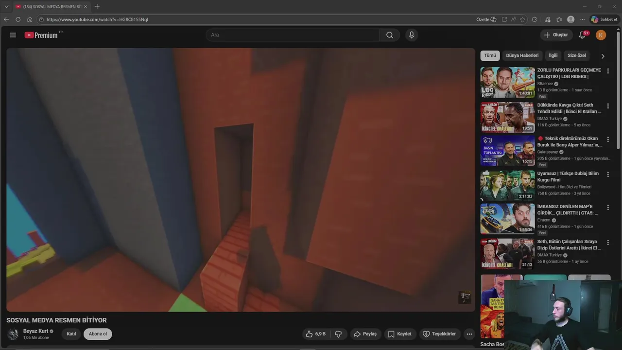
Task: Show more filter chips arrow
Action: [603, 56]
